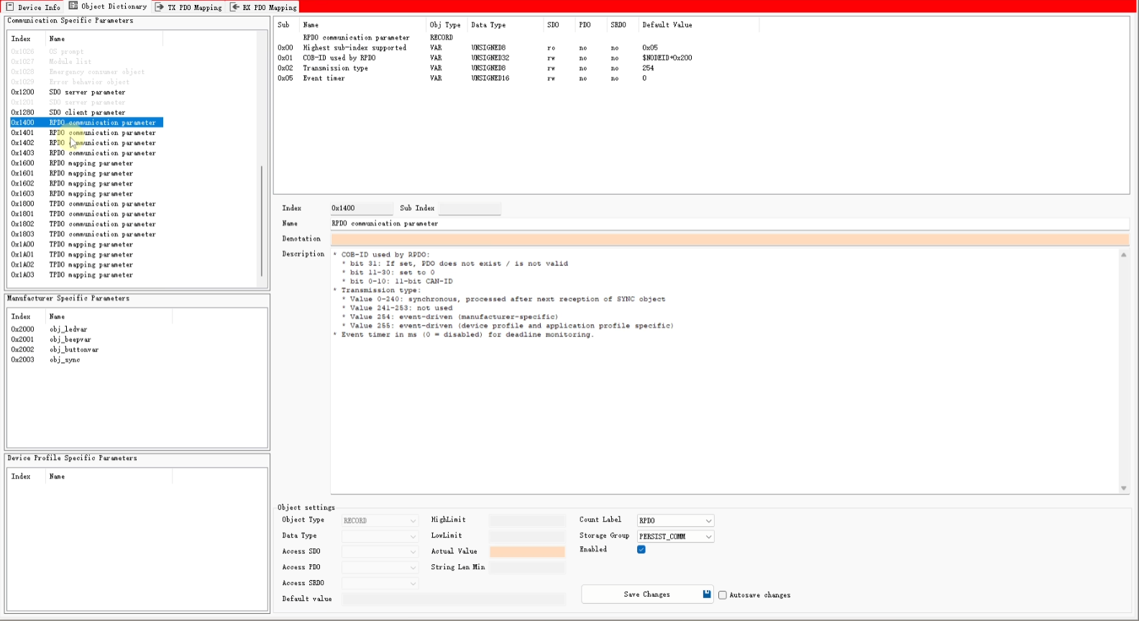Viewport: 1139px width, 621px height.
Task: Click the Obj Type column header
Action: coord(445,25)
